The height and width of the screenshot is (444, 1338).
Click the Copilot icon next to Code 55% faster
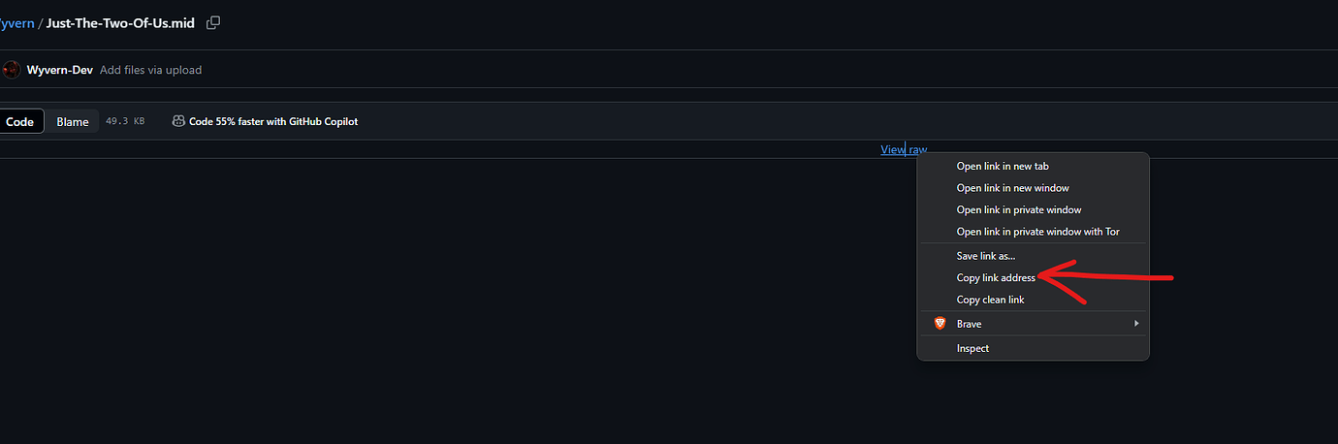point(178,121)
